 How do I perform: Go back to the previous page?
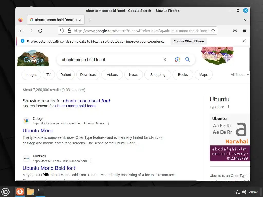22,31
